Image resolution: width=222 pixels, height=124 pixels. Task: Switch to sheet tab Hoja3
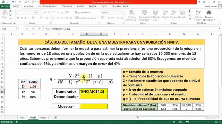point(43,117)
